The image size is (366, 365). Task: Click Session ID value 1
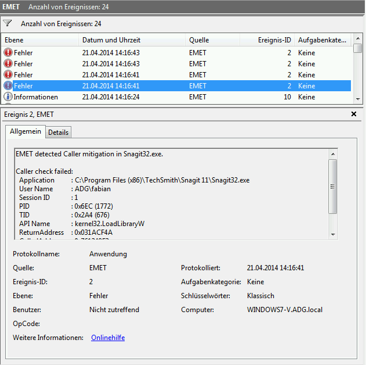76,198
